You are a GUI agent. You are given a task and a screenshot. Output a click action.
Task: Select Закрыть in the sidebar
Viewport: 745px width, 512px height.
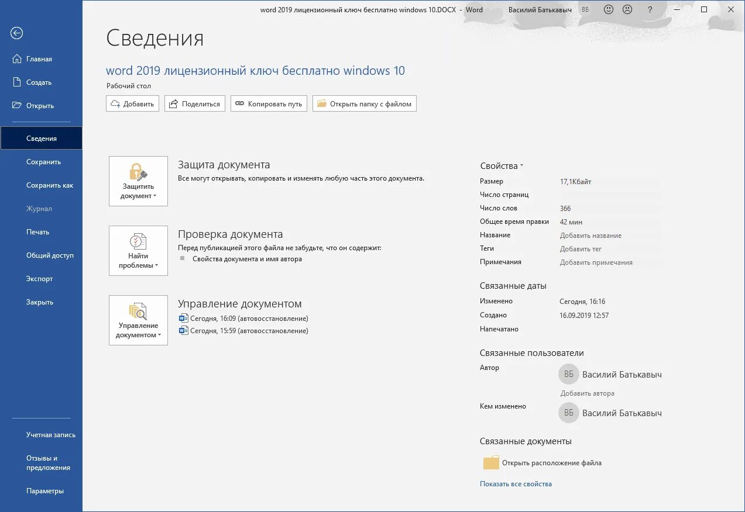pos(41,302)
